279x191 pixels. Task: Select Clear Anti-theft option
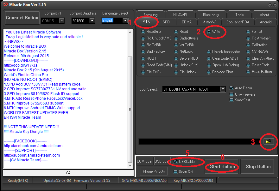(x=260, y=58)
